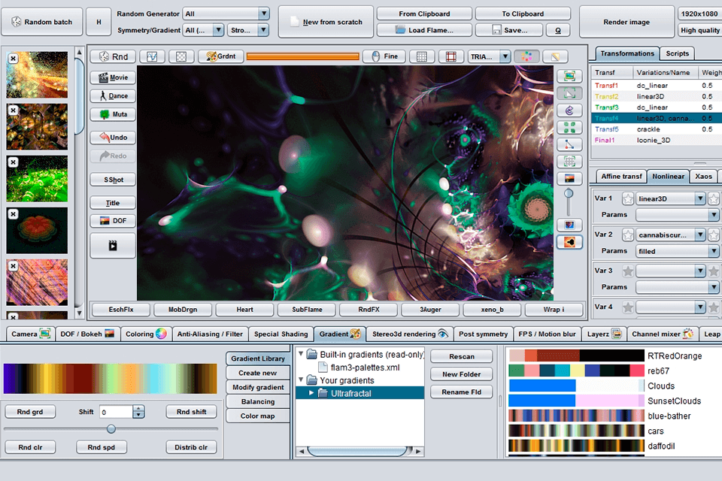This screenshot has height=481, width=722.
Task: Remove the first thumbnail using its X
Action: pyautogui.click(x=13, y=57)
